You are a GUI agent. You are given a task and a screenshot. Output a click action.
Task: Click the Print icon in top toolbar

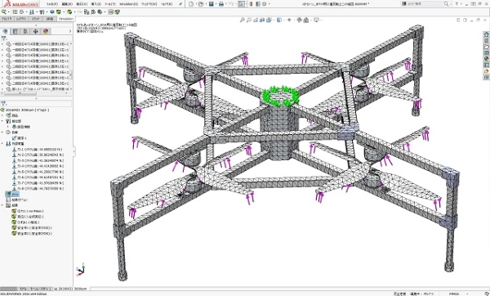(x=221, y=4)
